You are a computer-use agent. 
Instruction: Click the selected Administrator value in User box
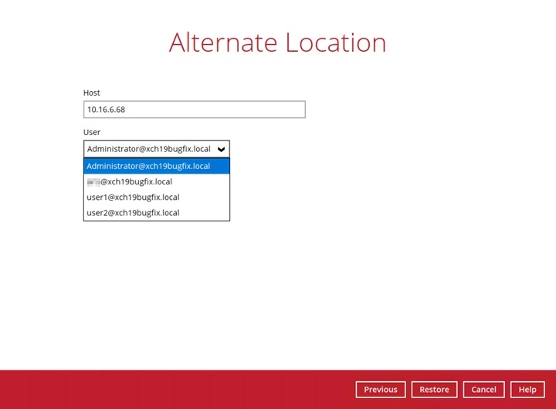(148, 149)
